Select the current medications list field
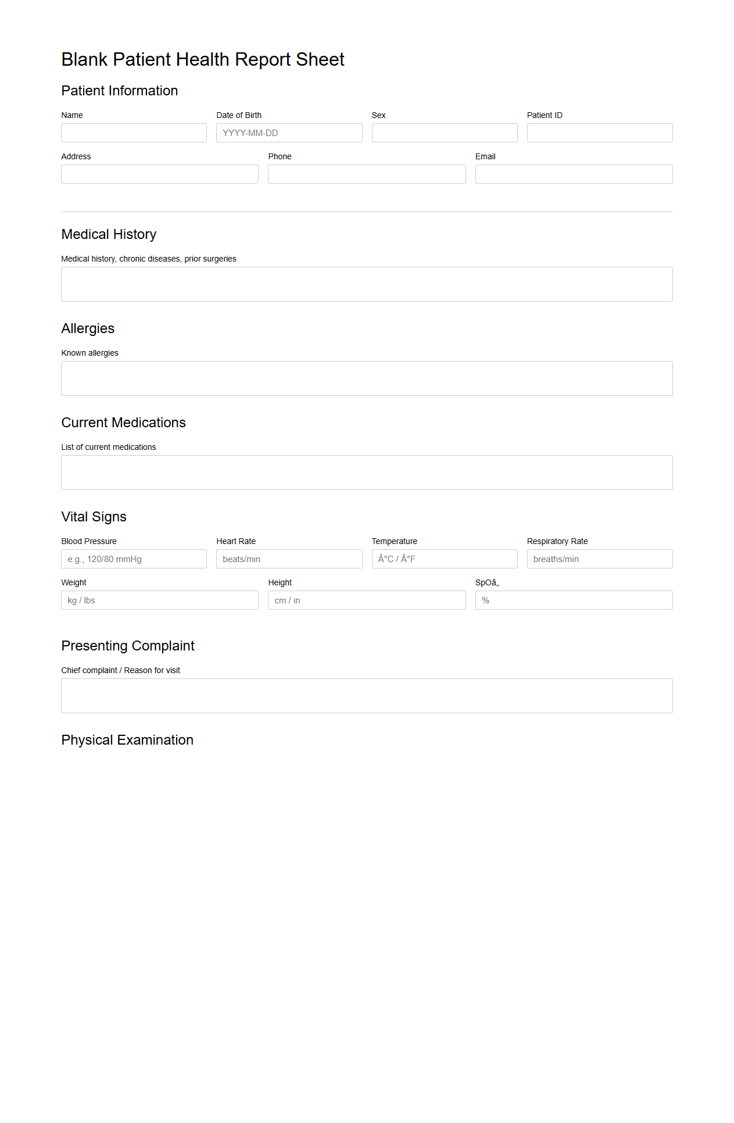734x1123 pixels. (x=367, y=472)
